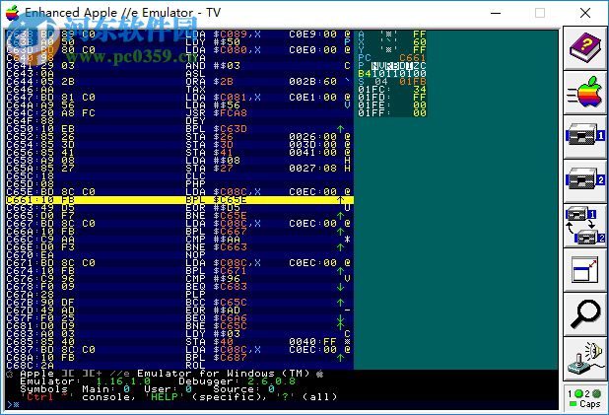This screenshot has height=415, width=609.
Task: Click line C678 BEQ $C683
Action: [179, 287]
